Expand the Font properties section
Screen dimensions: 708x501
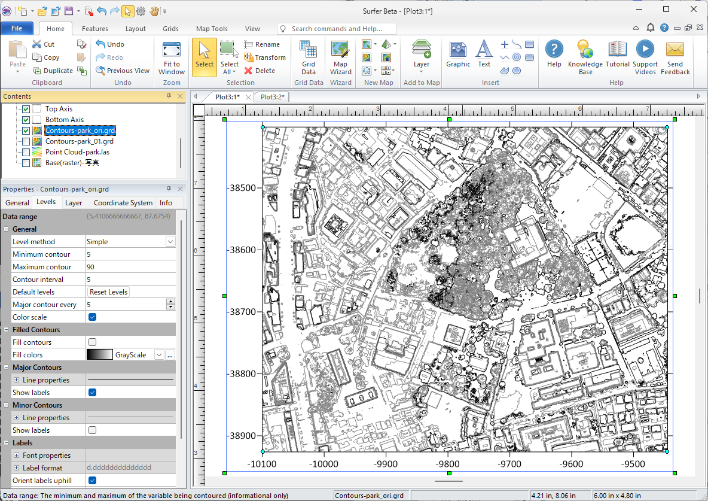(x=16, y=456)
